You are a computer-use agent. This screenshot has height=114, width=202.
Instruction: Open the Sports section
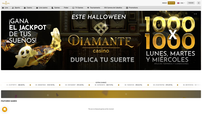coord(16,8)
